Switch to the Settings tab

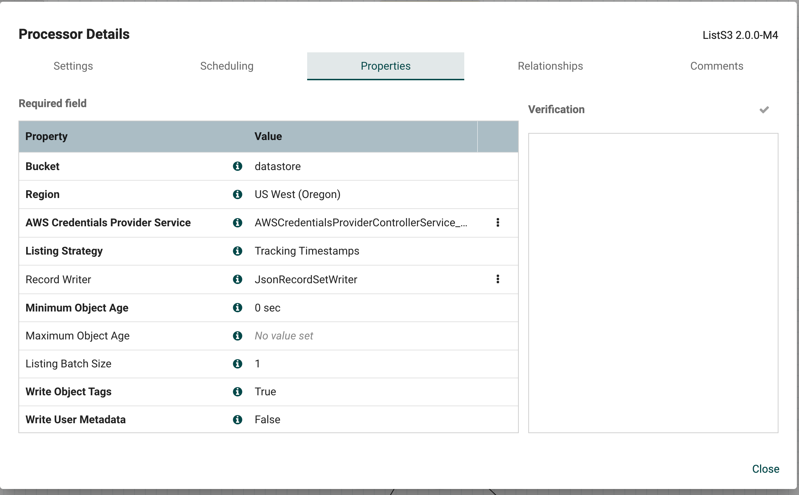click(73, 66)
